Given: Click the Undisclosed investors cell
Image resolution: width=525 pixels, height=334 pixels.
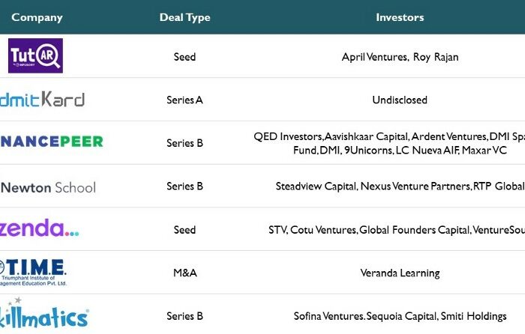Looking at the screenshot, I should (400, 100).
